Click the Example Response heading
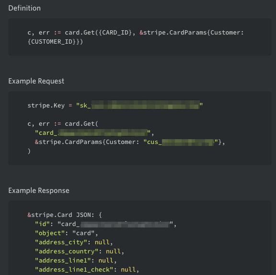The height and width of the screenshot is (275, 276). (39, 191)
